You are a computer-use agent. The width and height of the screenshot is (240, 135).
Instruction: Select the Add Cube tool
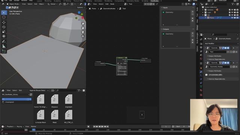(x=4, y=51)
